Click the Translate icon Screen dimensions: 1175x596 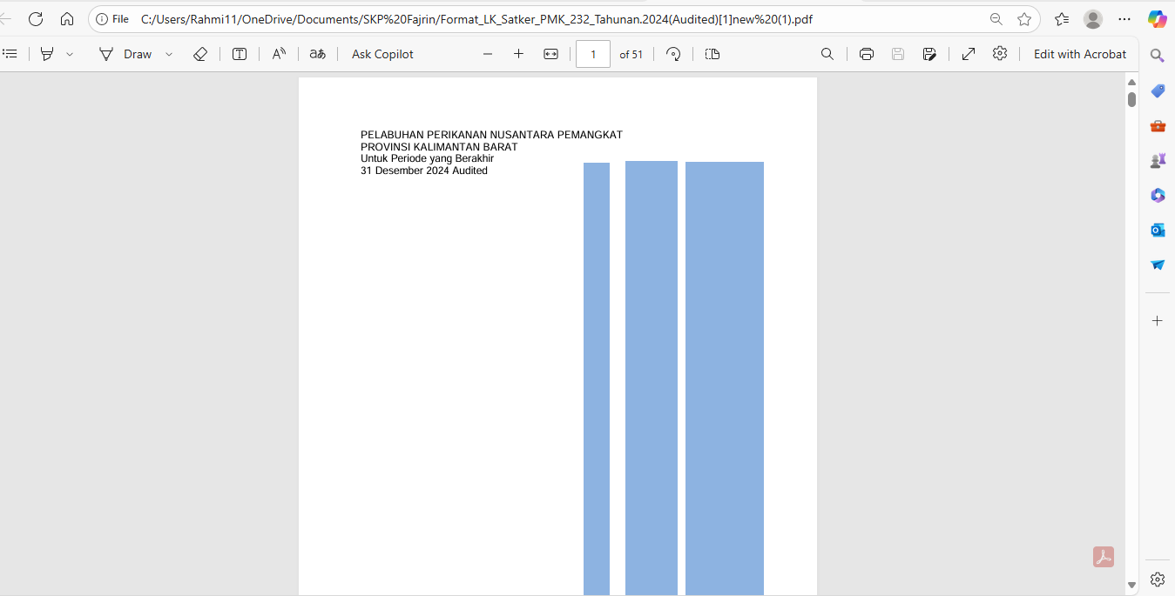[318, 54]
